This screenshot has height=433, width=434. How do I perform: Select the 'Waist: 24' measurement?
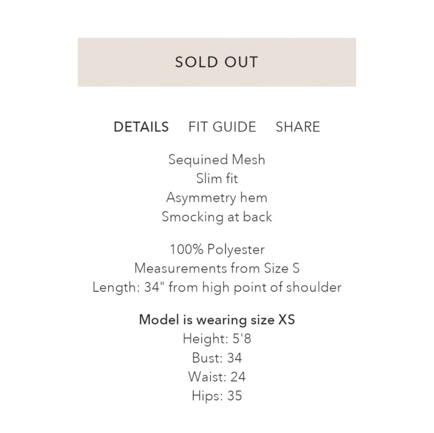[x=217, y=377]
